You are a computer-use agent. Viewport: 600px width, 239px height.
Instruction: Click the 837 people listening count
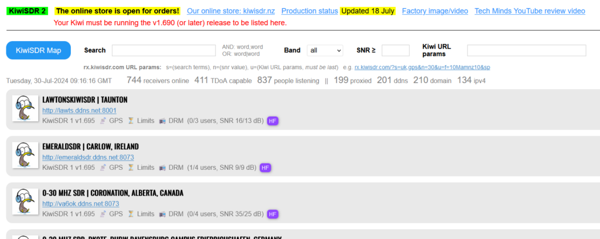[x=288, y=80]
